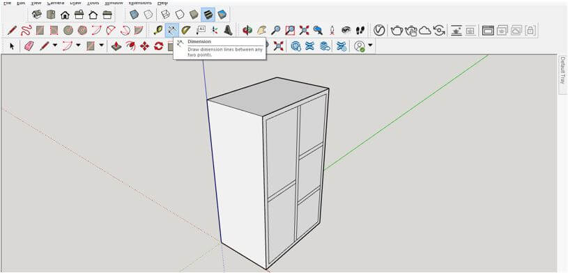
Task: Activate the Zoom Window tool
Action: click(290, 31)
